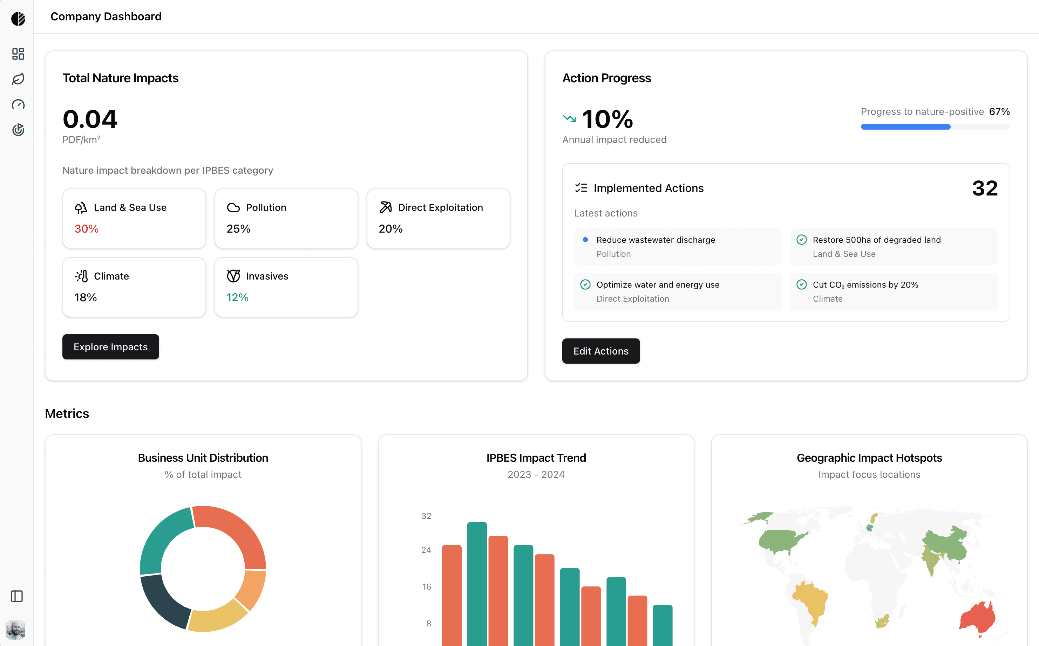Mark Reduce wastewater discharge as complete
The height and width of the screenshot is (646, 1039).
coord(585,240)
